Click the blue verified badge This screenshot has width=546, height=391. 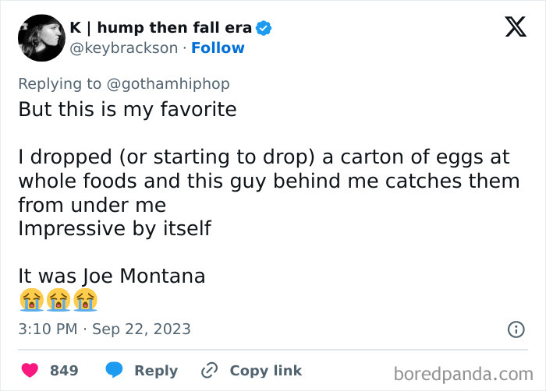click(264, 28)
